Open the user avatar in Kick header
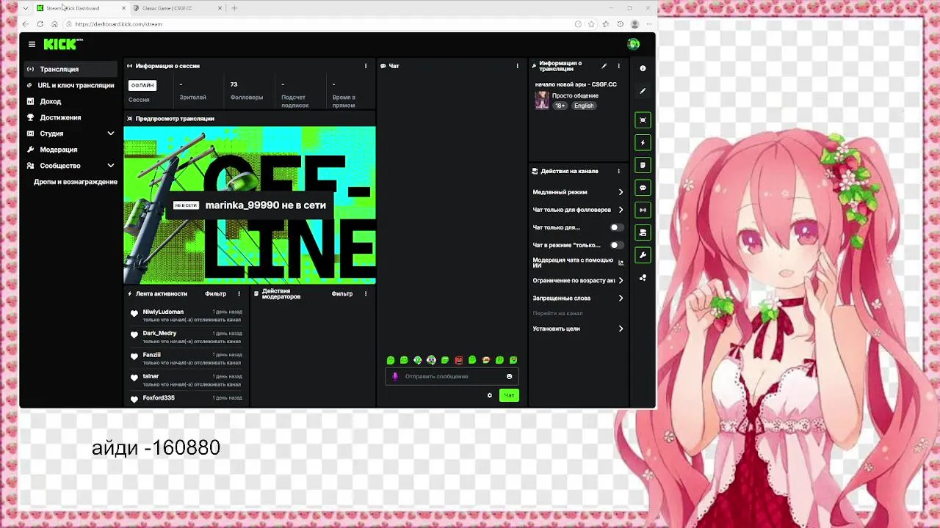The height and width of the screenshot is (528, 940). click(x=633, y=44)
